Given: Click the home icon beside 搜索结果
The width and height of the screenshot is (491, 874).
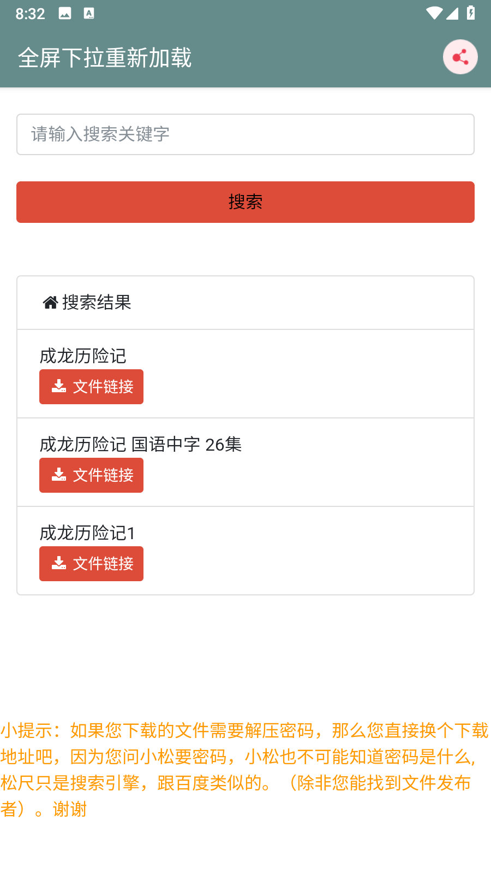Looking at the screenshot, I should pos(51,303).
